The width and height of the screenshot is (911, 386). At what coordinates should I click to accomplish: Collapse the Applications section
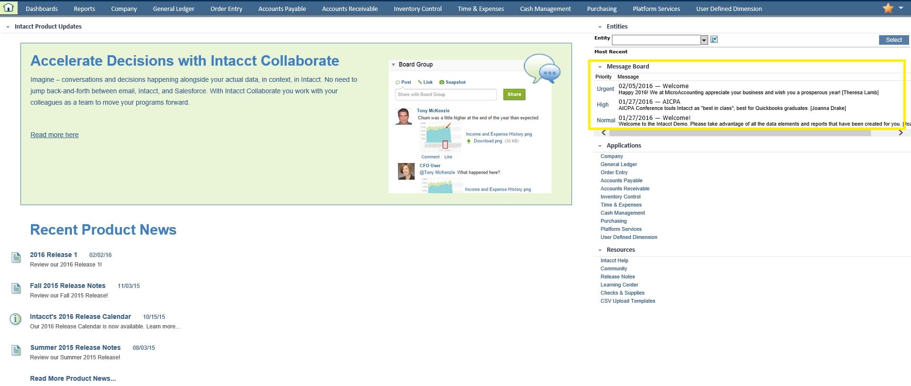[x=600, y=146]
